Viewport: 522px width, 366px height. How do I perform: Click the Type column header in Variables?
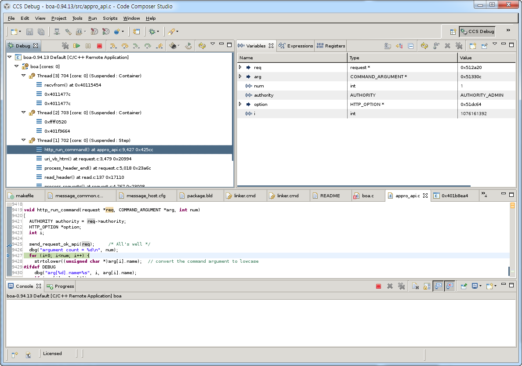tap(402, 58)
